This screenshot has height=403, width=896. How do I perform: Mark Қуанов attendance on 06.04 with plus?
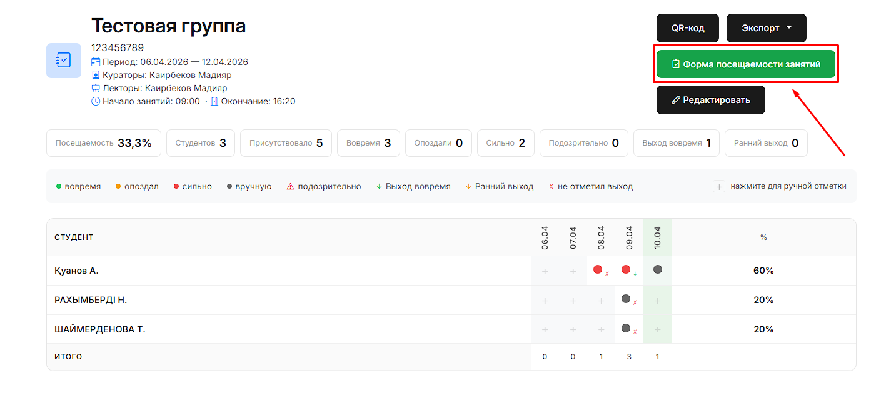pyautogui.click(x=545, y=271)
